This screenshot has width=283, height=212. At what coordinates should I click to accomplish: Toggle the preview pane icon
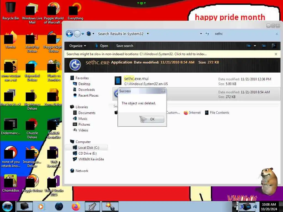(x=264, y=46)
